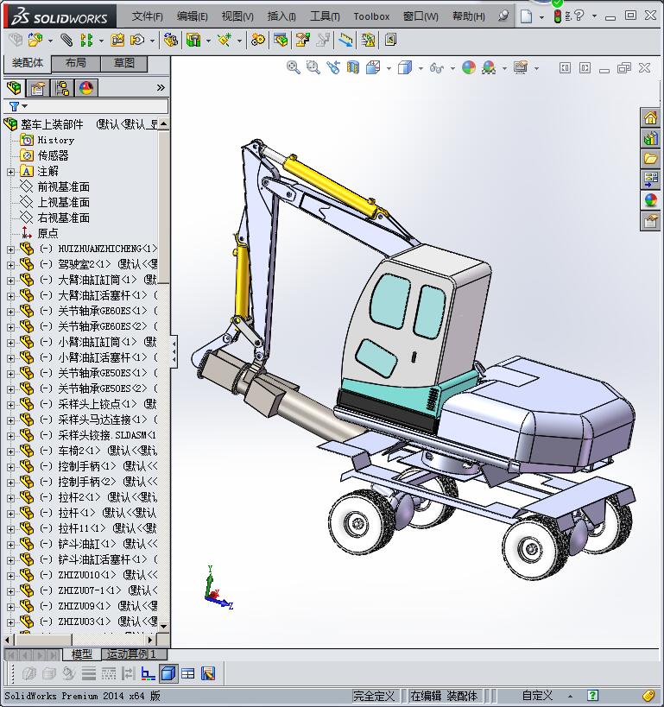Click the Clearance Verification warning icon

click(368, 40)
